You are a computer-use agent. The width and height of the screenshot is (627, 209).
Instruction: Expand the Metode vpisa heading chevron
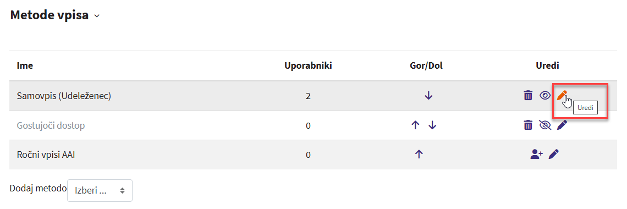[96, 16]
